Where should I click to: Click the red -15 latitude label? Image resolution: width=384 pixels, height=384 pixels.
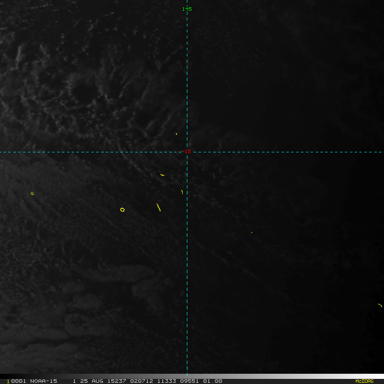(x=186, y=152)
